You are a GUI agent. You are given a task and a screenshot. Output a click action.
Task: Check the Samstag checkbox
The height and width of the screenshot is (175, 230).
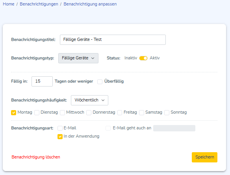click(141, 112)
